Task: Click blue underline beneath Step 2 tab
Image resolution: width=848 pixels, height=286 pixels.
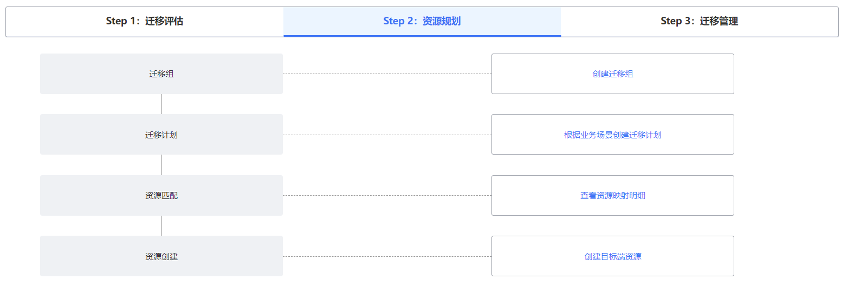Action: (x=422, y=36)
